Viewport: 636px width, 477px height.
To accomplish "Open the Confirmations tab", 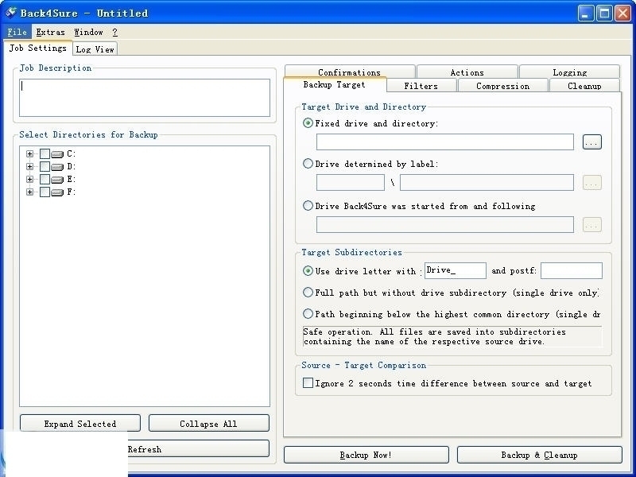I will click(349, 72).
